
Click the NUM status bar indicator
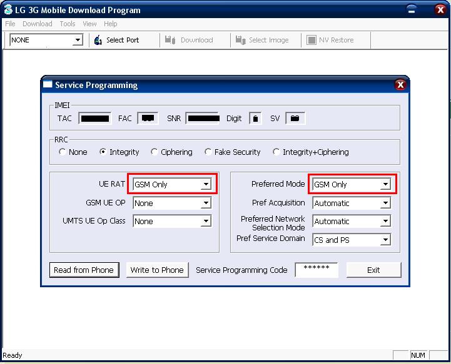click(418, 355)
